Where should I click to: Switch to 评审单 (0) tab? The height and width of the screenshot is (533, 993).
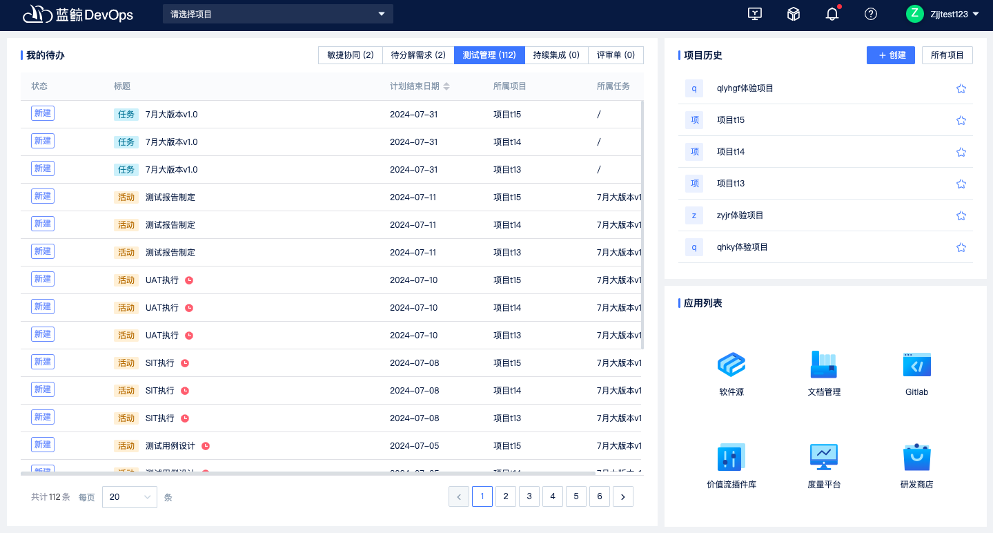616,55
